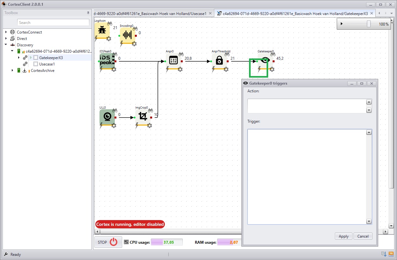Image resolution: width=397 pixels, height=260 pixels.
Task: Focus the Toolbox Search field
Action: [x=53, y=23]
